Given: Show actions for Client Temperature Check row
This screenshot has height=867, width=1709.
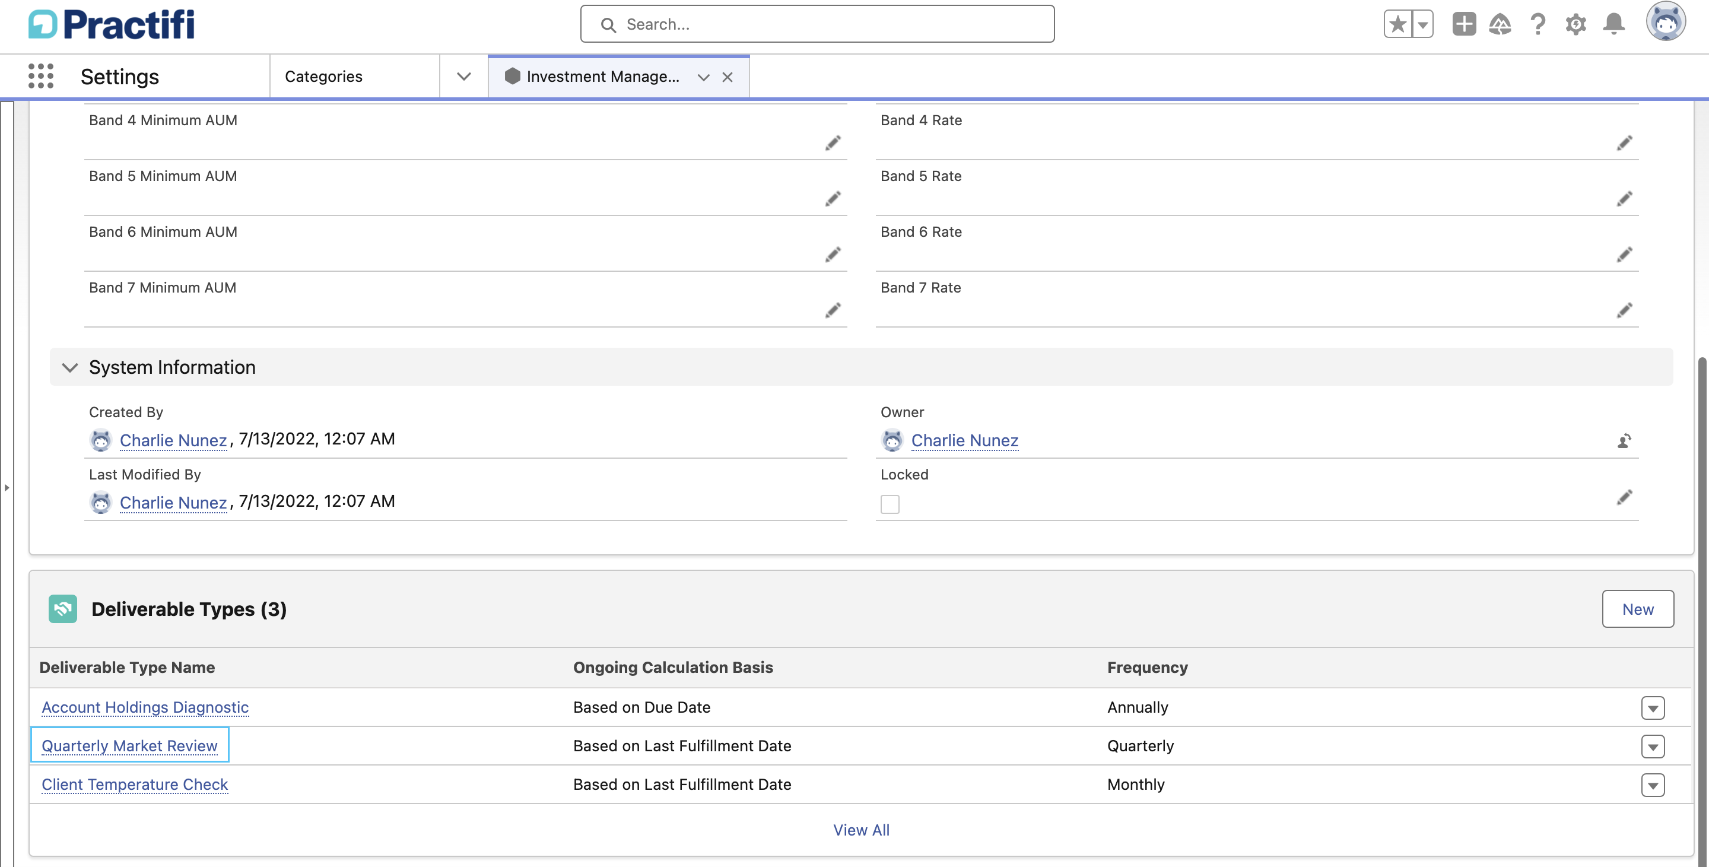Looking at the screenshot, I should coord(1653,786).
